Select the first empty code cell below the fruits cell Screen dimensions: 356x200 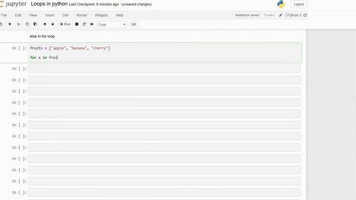164,69
